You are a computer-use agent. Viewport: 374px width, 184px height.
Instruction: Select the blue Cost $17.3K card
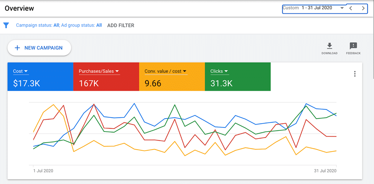40,77
